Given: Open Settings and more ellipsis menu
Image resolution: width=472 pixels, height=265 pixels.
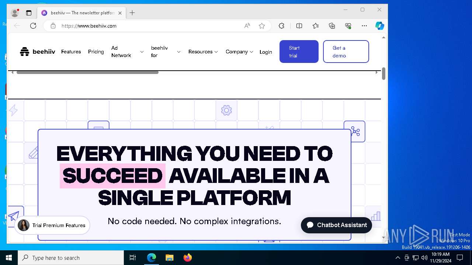Looking at the screenshot, I should [x=364, y=26].
